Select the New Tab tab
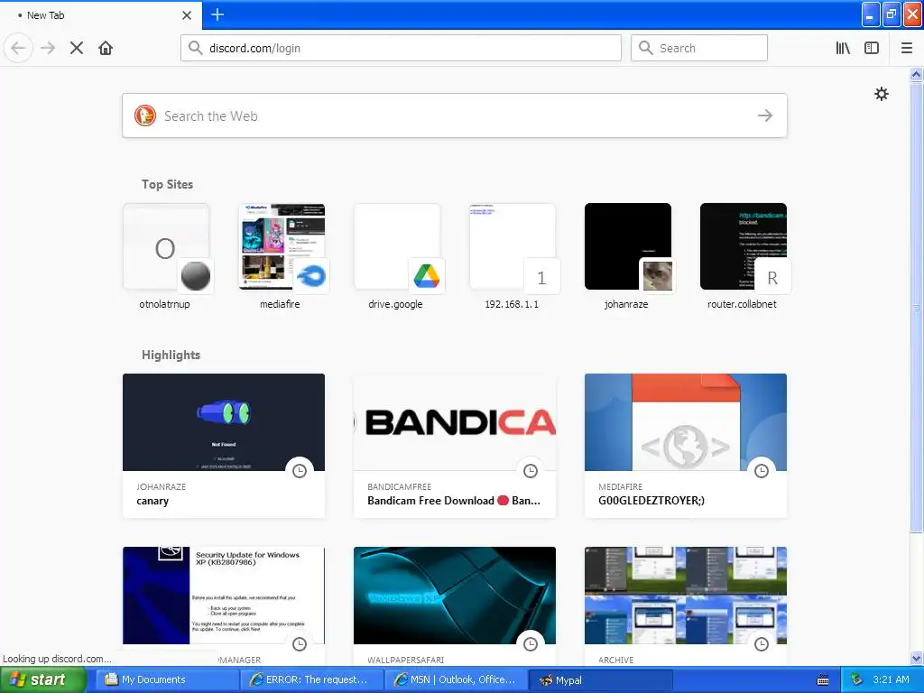The width and height of the screenshot is (924, 693). 101,15
